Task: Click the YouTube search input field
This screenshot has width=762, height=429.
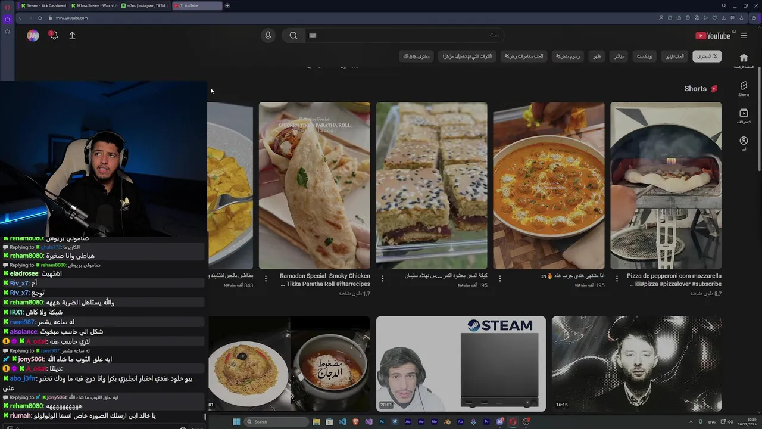Action: coord(405,35)
